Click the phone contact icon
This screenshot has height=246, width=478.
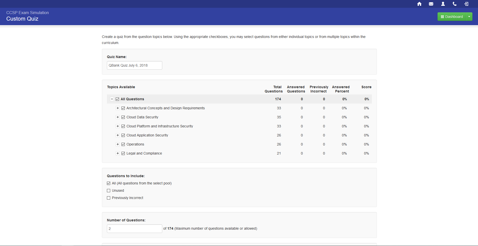455,4
